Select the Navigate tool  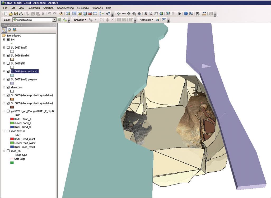click(119, 13)
